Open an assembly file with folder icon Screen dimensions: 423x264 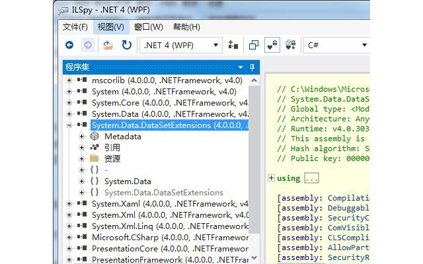pyautogui.click(x=108, y=45)
